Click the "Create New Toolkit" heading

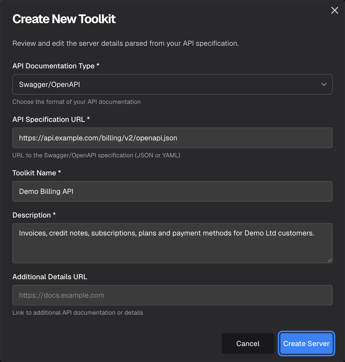64,19
